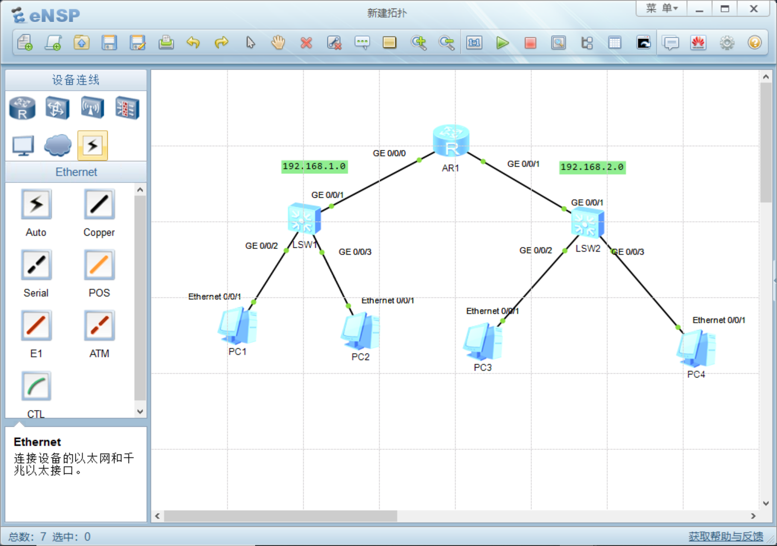Start all devices with the green play icon

point(502,43)
